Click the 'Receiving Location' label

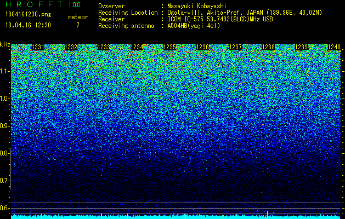point(128,13)
